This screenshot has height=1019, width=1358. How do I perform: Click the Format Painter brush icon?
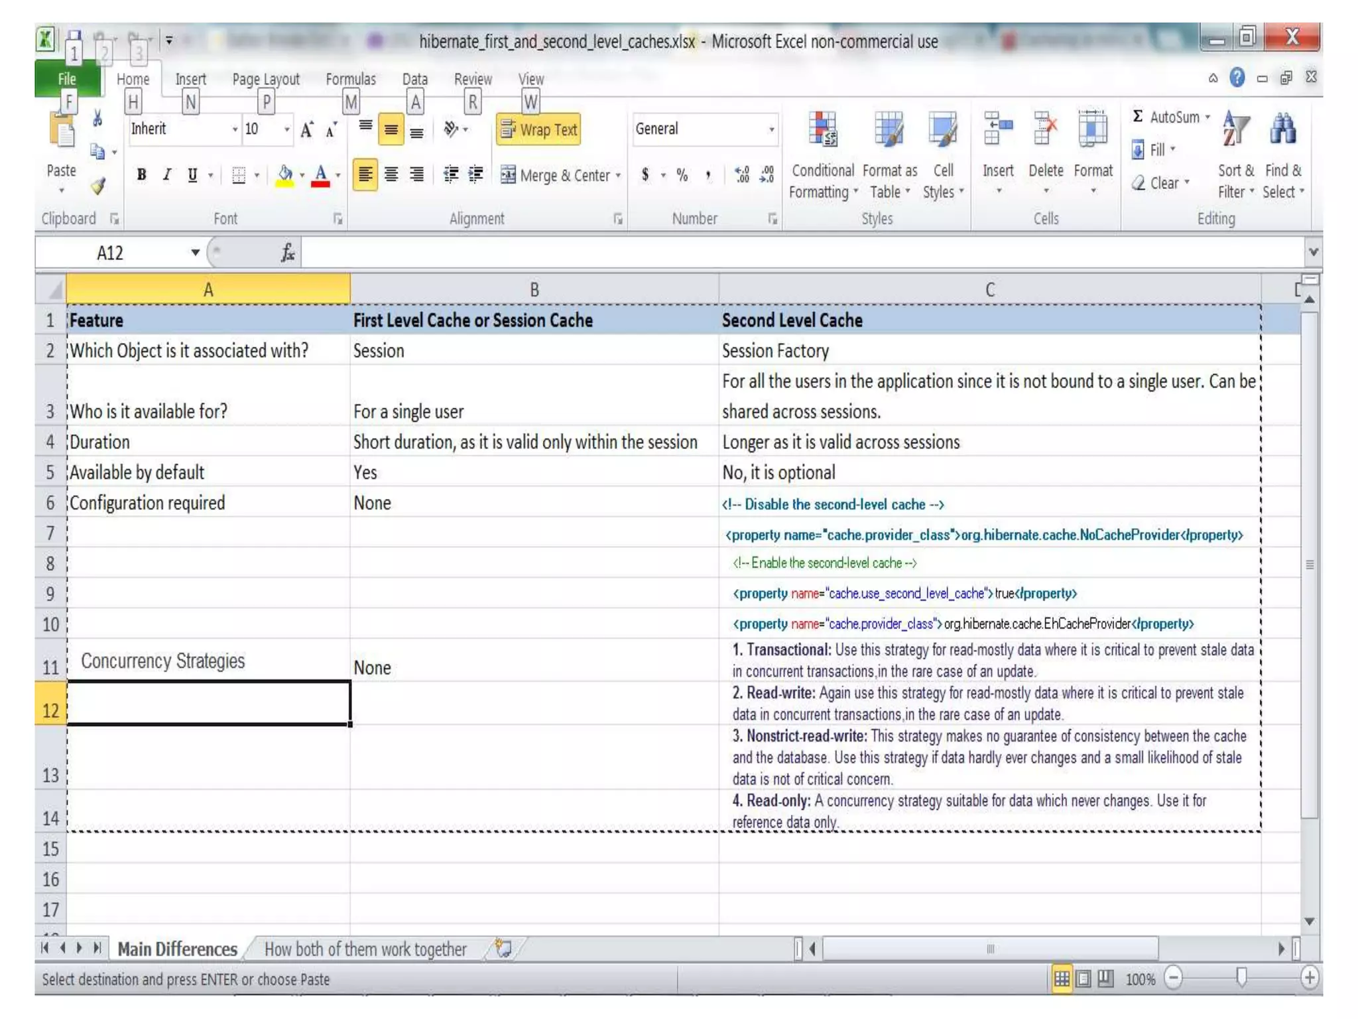point(98,186)
